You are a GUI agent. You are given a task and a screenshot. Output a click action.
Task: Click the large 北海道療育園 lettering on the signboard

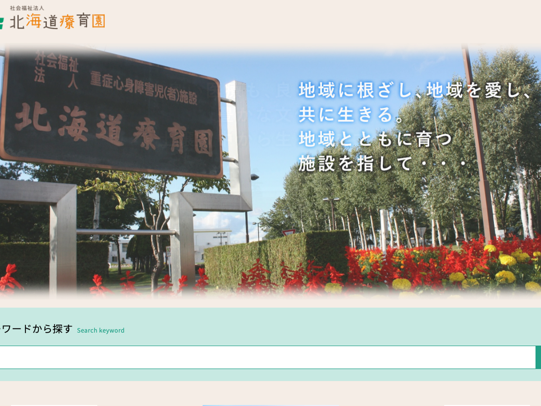(x=113, y=129)
